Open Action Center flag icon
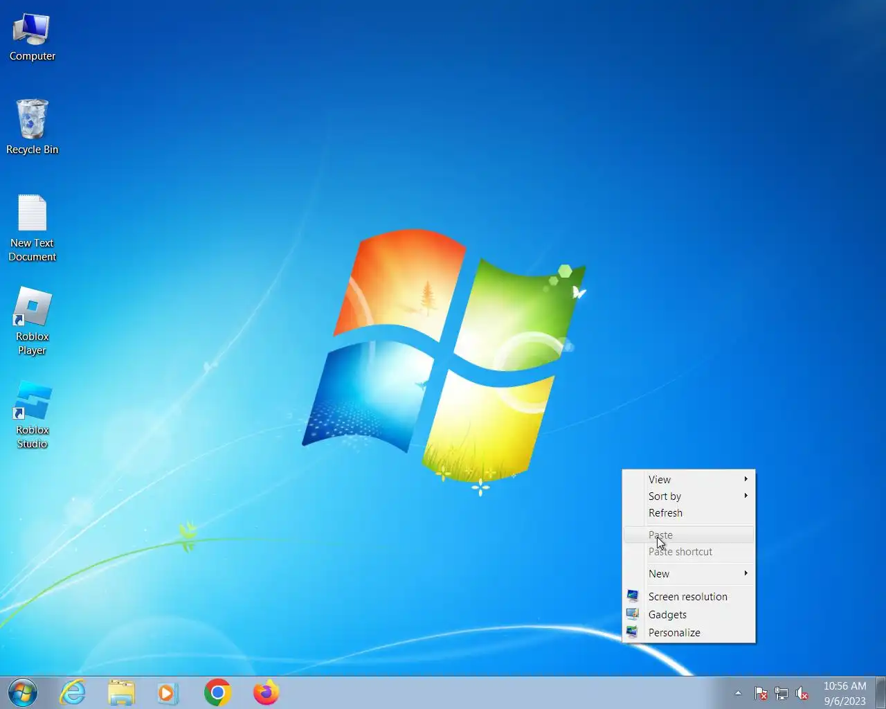Viewport: 886px width, 709px height. point(761,693)
